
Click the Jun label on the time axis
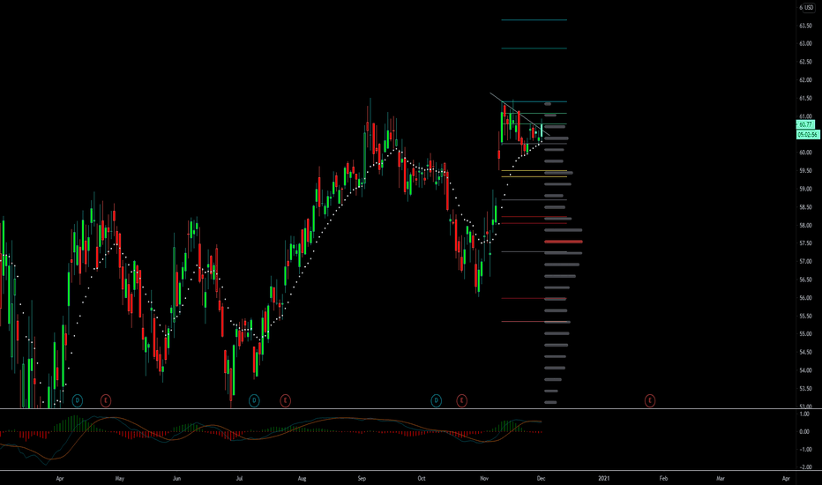point(176,478)
